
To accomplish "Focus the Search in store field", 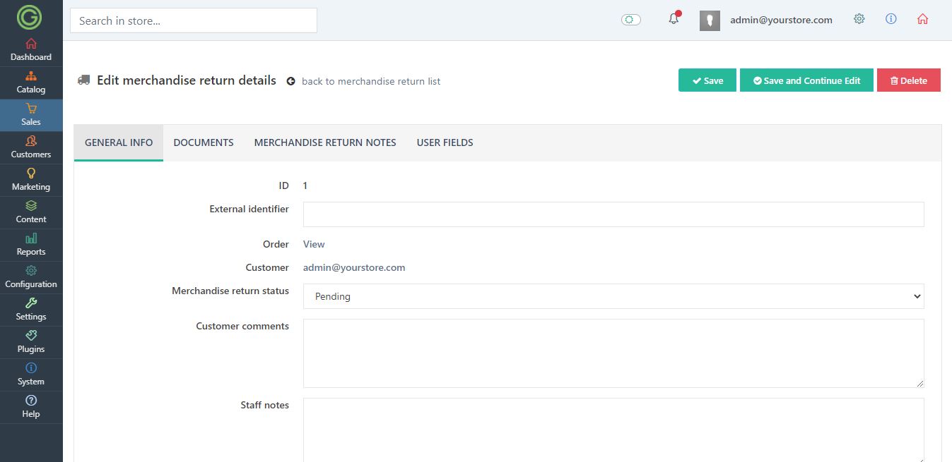I will click(194, 20).
